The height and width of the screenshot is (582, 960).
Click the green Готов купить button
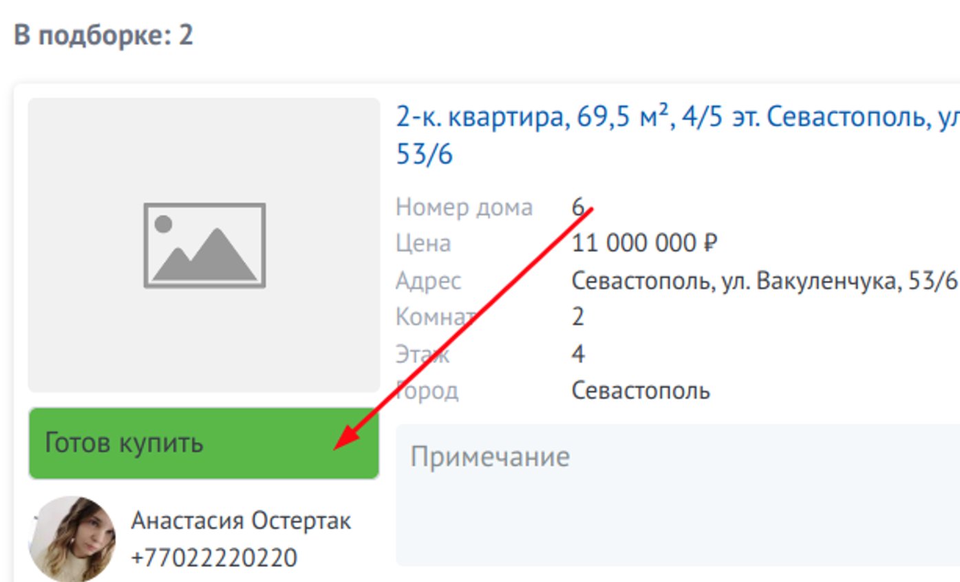(204, 443)
